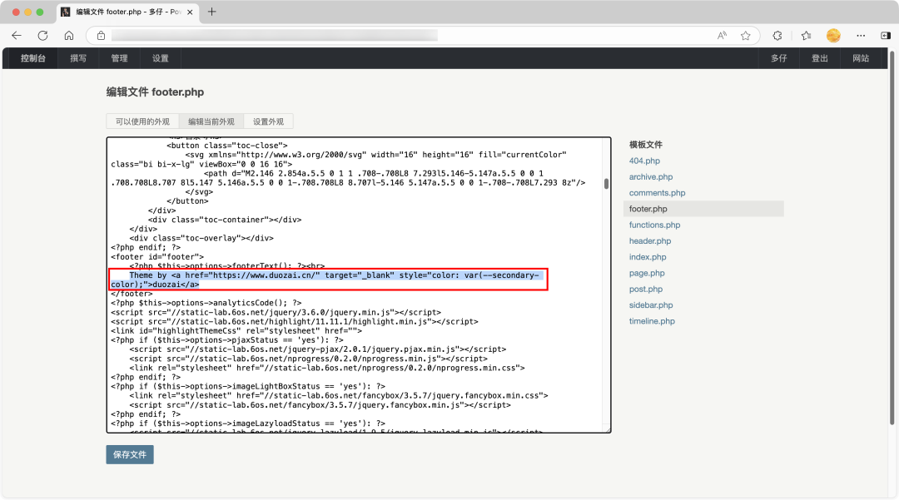Select the 编辑文件 footer.php browser tab
This screenshot has height=500, width=899.
(128, 12)
